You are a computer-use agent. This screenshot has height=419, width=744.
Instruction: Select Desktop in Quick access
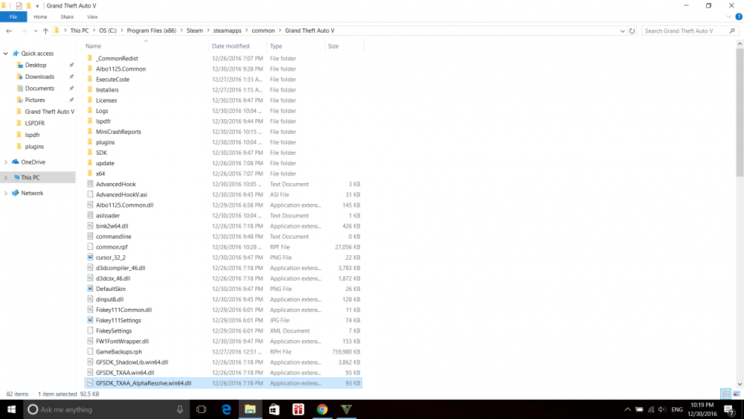tap(36, 65)
